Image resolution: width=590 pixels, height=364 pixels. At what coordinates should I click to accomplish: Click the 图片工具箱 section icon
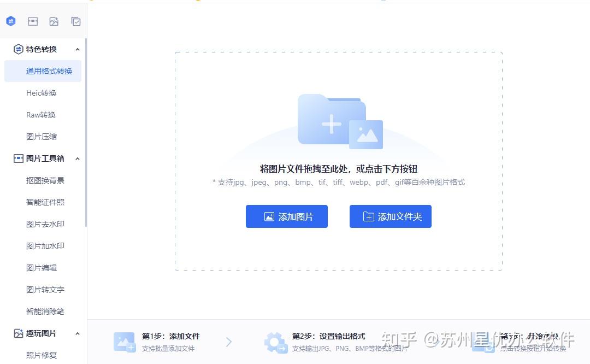(x=17, y=158)
